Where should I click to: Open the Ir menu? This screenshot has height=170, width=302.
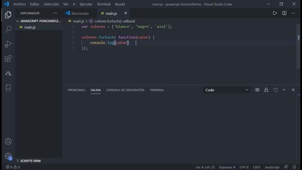click(x=74, y=4)
